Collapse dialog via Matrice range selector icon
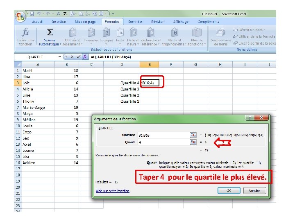Viewport: 295px width, 221px height. tap(193, 135)
